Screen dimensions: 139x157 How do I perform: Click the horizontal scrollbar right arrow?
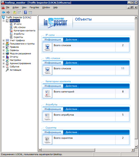coord(133,150)
